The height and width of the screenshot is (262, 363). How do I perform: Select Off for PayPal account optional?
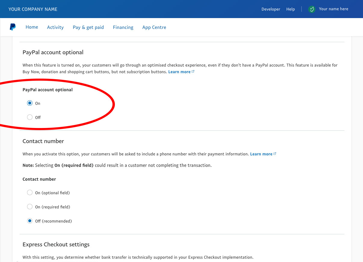coord(30,117)
